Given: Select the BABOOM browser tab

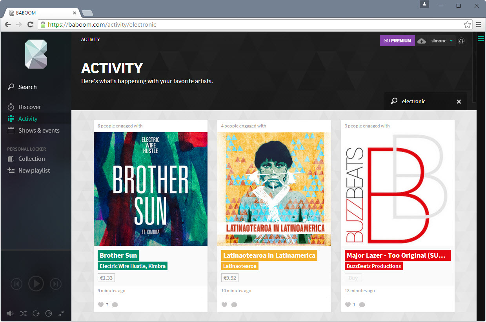Looking at the screenshot, I should [x=41, y=13].
